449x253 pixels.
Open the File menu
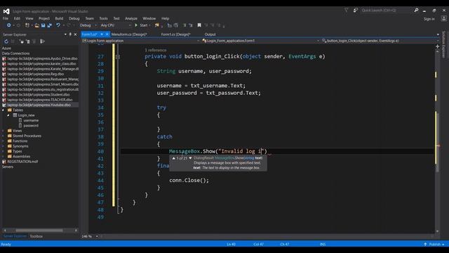6,18
